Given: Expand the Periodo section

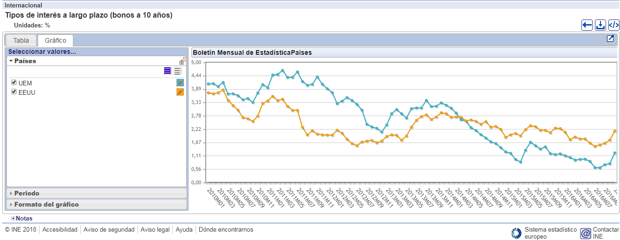Looking at the screenshot, I should (x=26, y=193).
